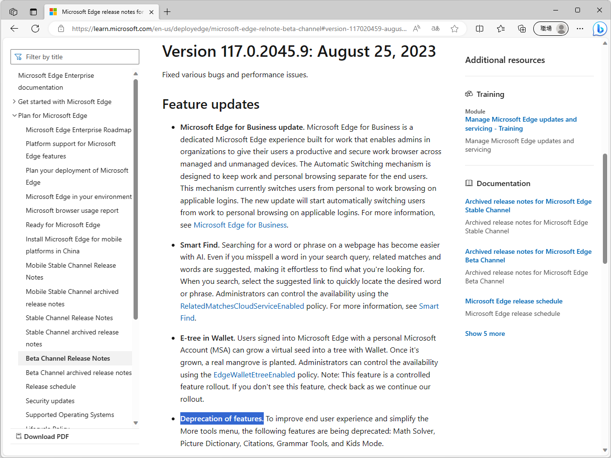The height and width of the screenshot is (458, 611).
Task: Open browser workspaces icon
Action: [x=13, y=10]
